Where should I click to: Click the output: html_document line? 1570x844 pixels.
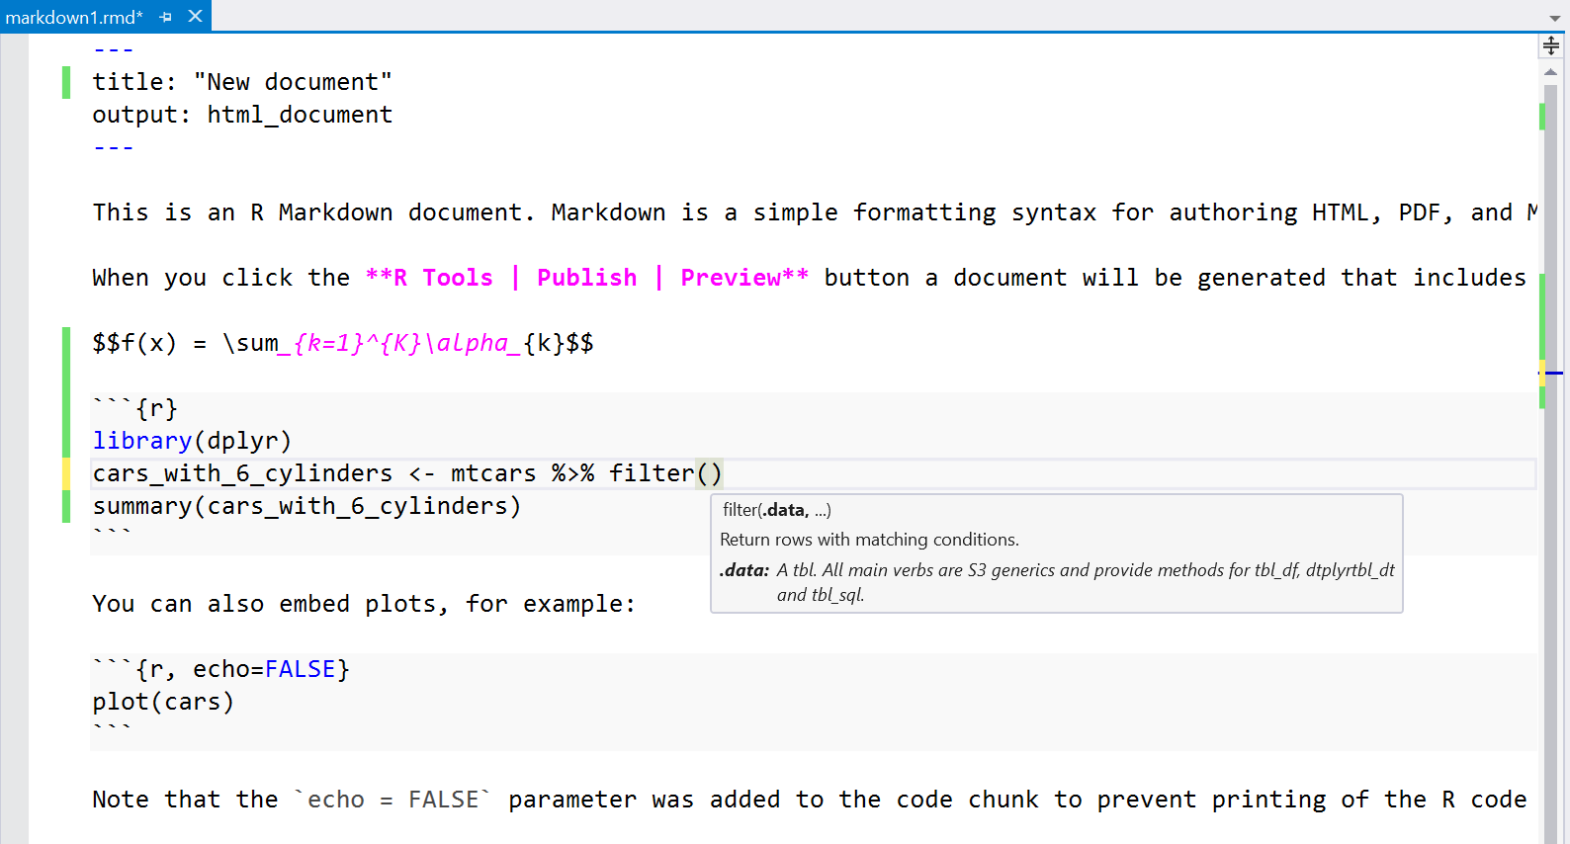tap(242, 115)
